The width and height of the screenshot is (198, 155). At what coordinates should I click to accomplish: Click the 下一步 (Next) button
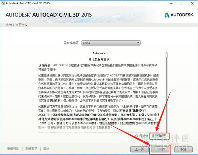160,149
